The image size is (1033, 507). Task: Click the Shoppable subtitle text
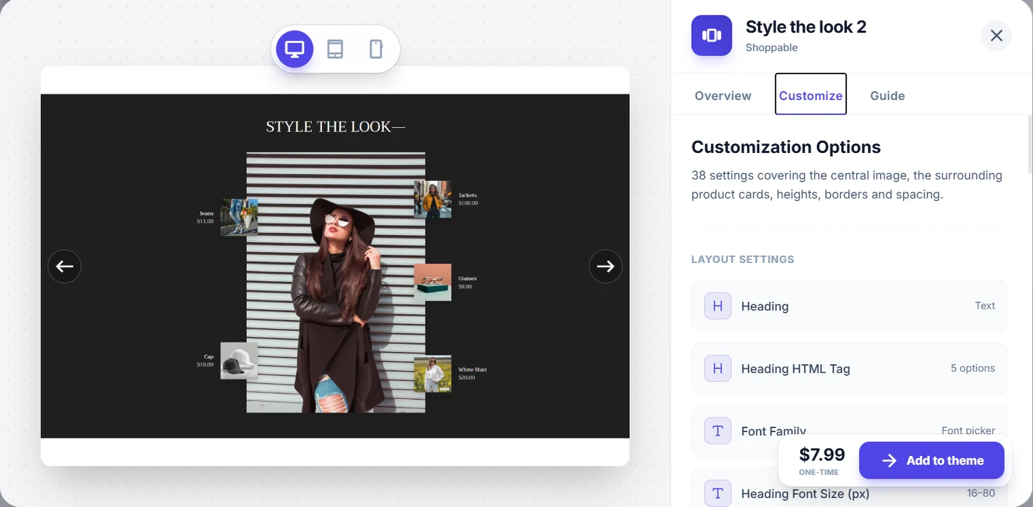pos(771,48)
